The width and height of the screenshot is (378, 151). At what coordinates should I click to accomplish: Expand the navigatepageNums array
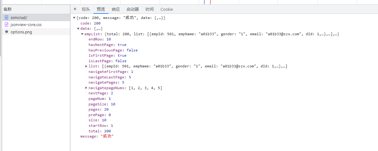click(86, 88)
